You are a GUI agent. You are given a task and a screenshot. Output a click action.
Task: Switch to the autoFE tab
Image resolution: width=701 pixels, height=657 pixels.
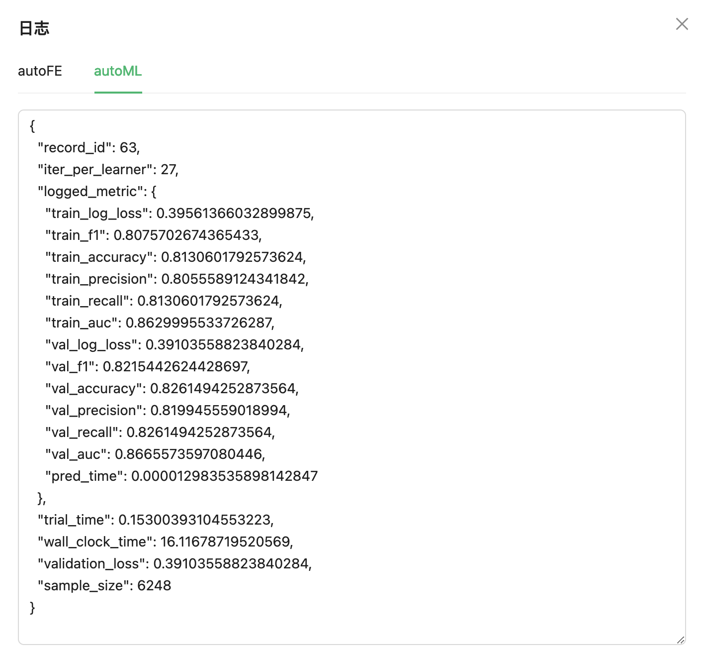pyautogui.click(x=40, y=71)
